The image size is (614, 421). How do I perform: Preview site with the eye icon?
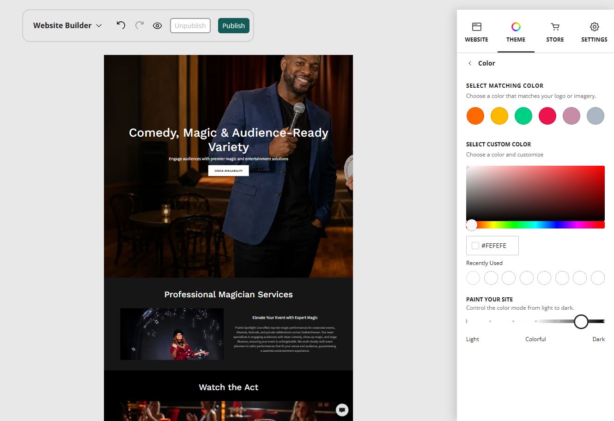158,26
